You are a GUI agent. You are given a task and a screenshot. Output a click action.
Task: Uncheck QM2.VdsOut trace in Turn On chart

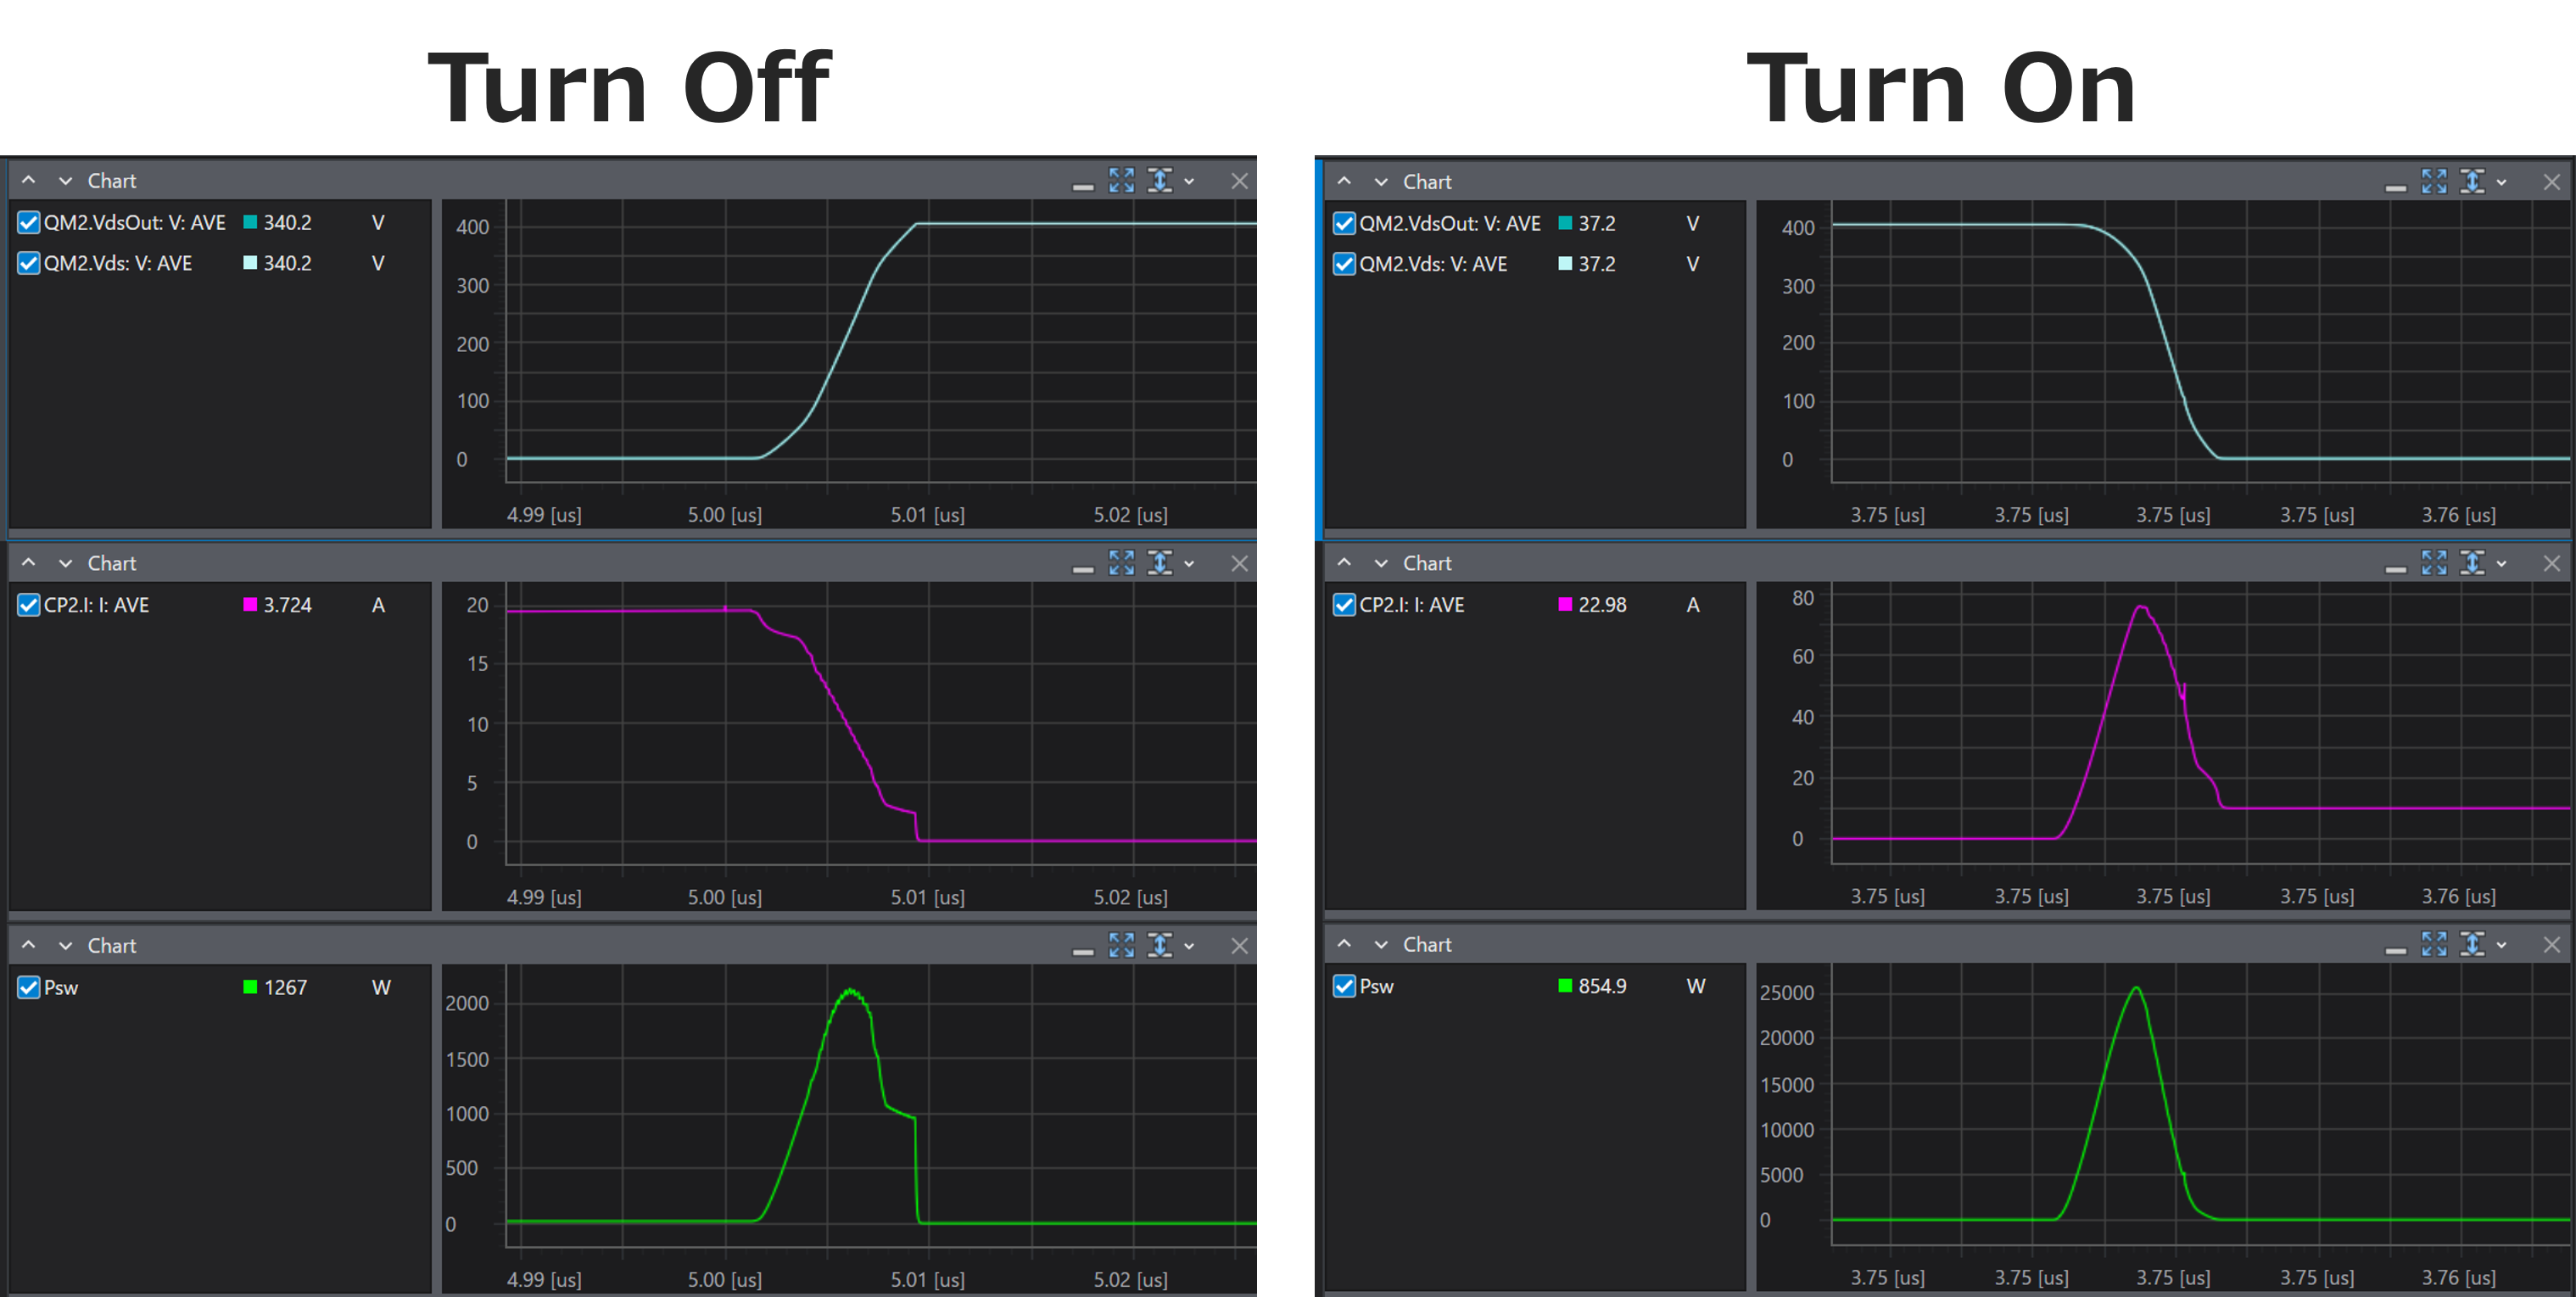[x=1344, y=223]
